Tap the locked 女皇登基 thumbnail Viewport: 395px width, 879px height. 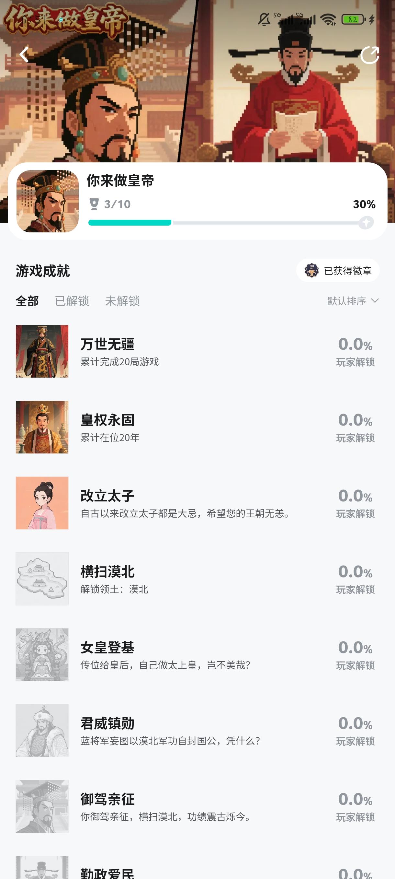click(42, 654)
